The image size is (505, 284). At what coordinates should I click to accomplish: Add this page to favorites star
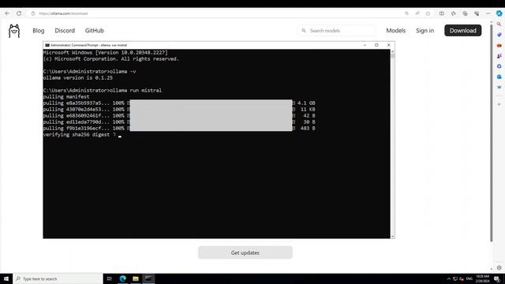428,13
